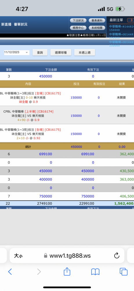Click the total 1,562,400 result

[x=124, y=203]
